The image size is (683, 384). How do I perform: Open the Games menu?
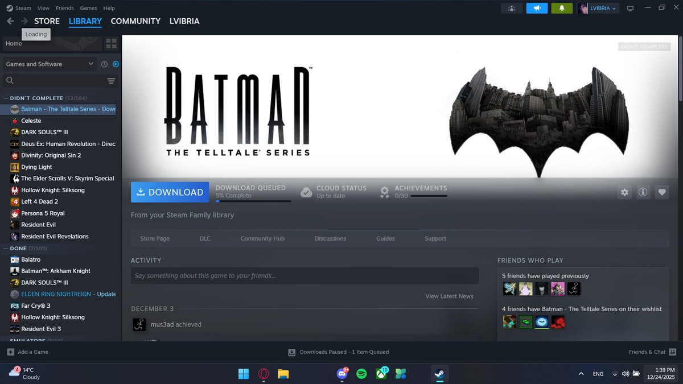click(x=88, y=8)
